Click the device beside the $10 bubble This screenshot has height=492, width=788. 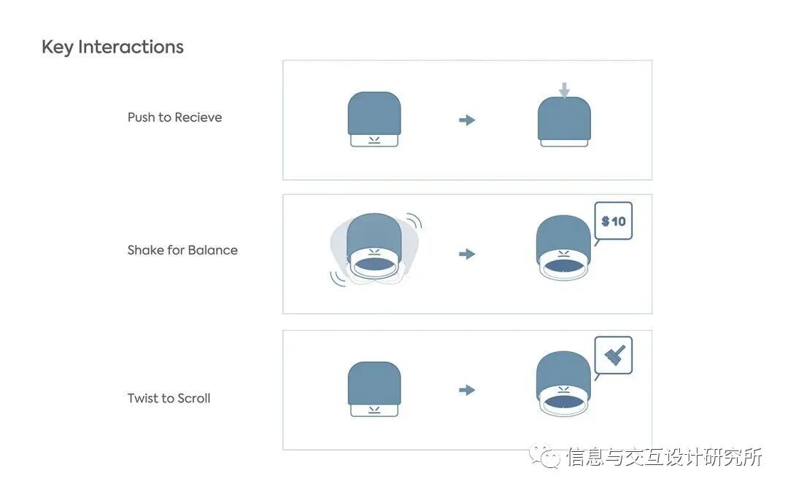click(x=563, y=247)
